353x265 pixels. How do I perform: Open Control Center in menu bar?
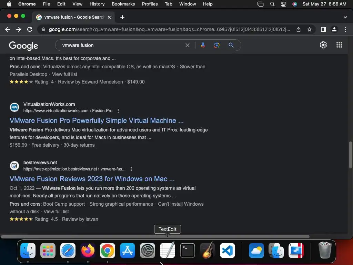pyautogui.click(x=284, y=4)
